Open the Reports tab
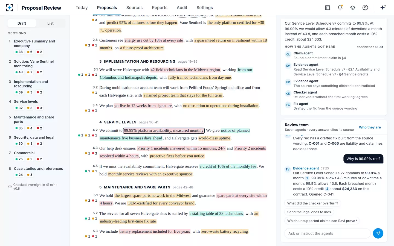This screenshot has height=246, width=394. tap(160, 8)
